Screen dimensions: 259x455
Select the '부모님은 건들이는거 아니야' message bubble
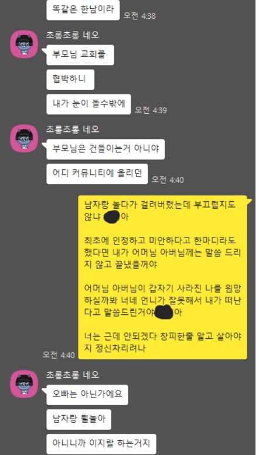point(105,149)
